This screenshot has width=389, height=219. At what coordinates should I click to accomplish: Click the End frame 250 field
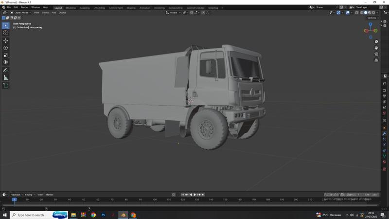coord(371,195)
